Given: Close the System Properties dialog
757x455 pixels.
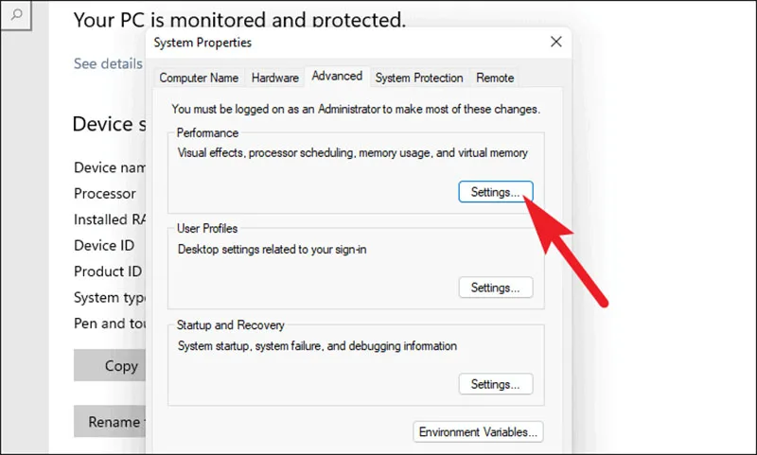Looking at the screenshot, I should [x=556, y=42].
